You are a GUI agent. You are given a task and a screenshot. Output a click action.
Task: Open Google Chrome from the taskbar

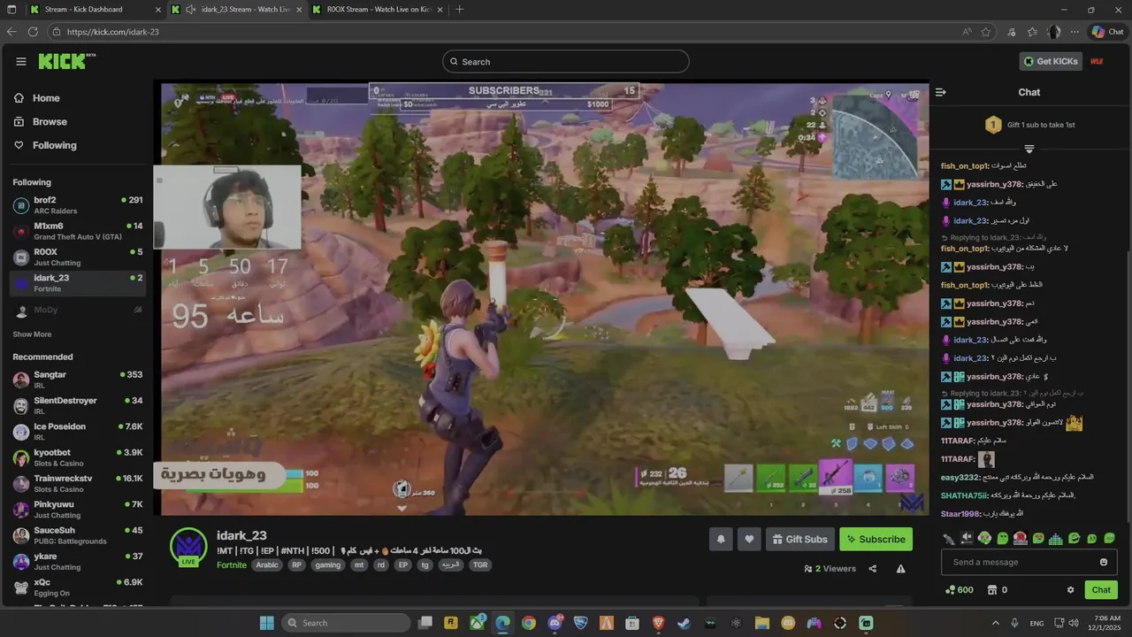coord(528,623)
